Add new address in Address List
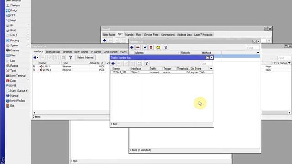This screenshot has width=292, height=164. (x=132, y=47)
